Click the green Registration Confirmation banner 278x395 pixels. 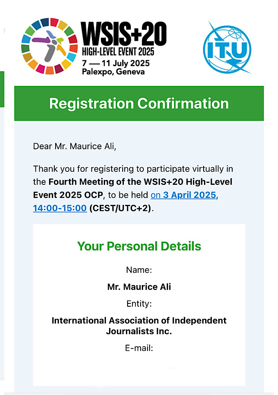(139, 103)
